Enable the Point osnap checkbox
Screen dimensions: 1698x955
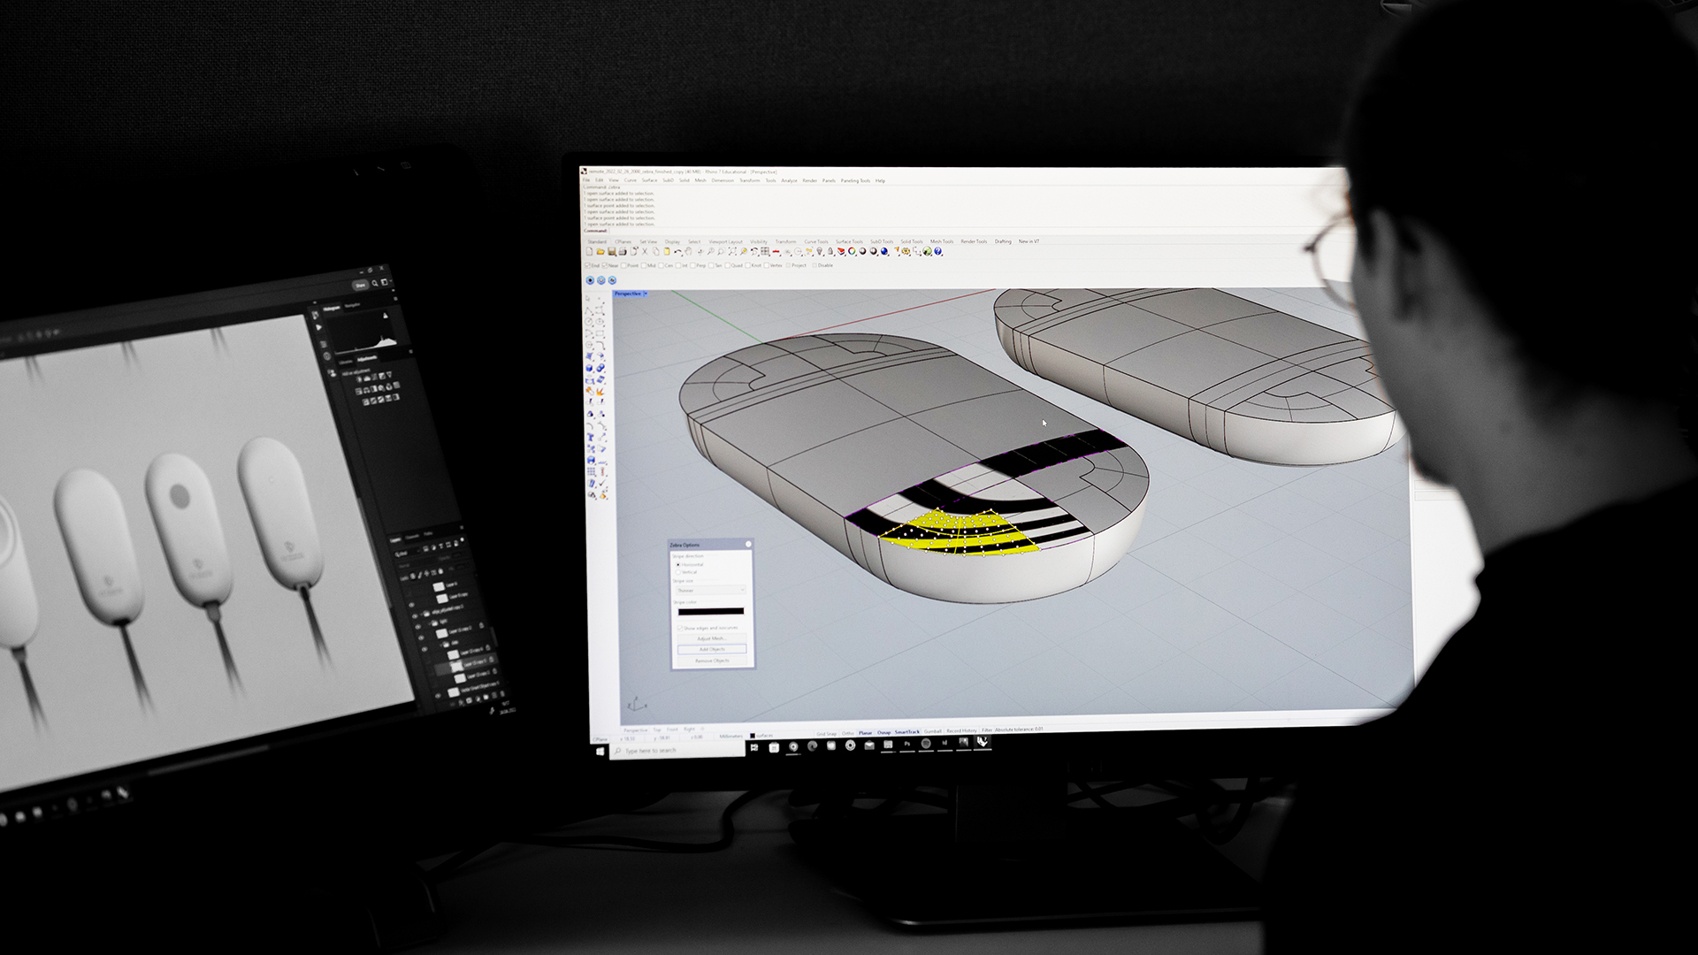(x=623, y=265)
